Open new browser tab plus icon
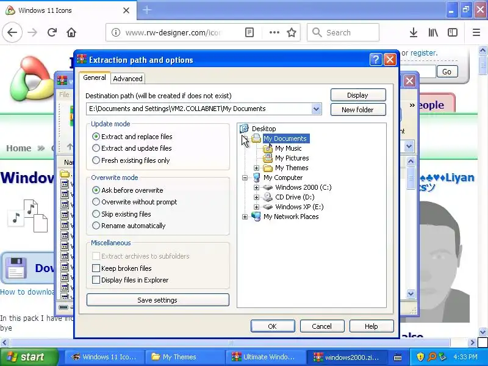The image size is (488, 366). click(x=147, y=10)
